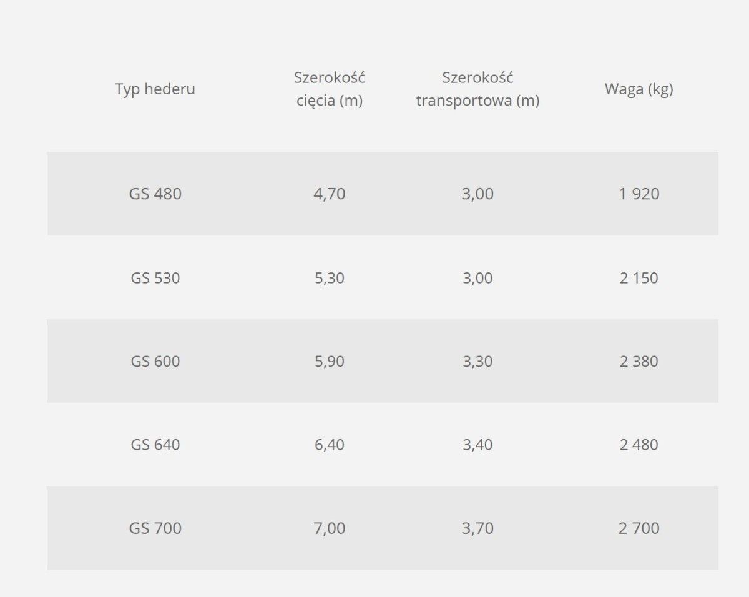Viewport: 749px width, 597px height.
Task: Select the 4,70 cutting width value
Action: (330, 194)
